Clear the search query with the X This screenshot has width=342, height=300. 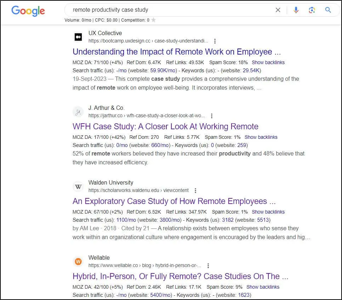click(x=278, y=10)
